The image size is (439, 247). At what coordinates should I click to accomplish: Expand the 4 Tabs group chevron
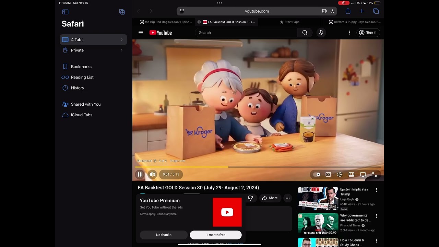(121, 40)
